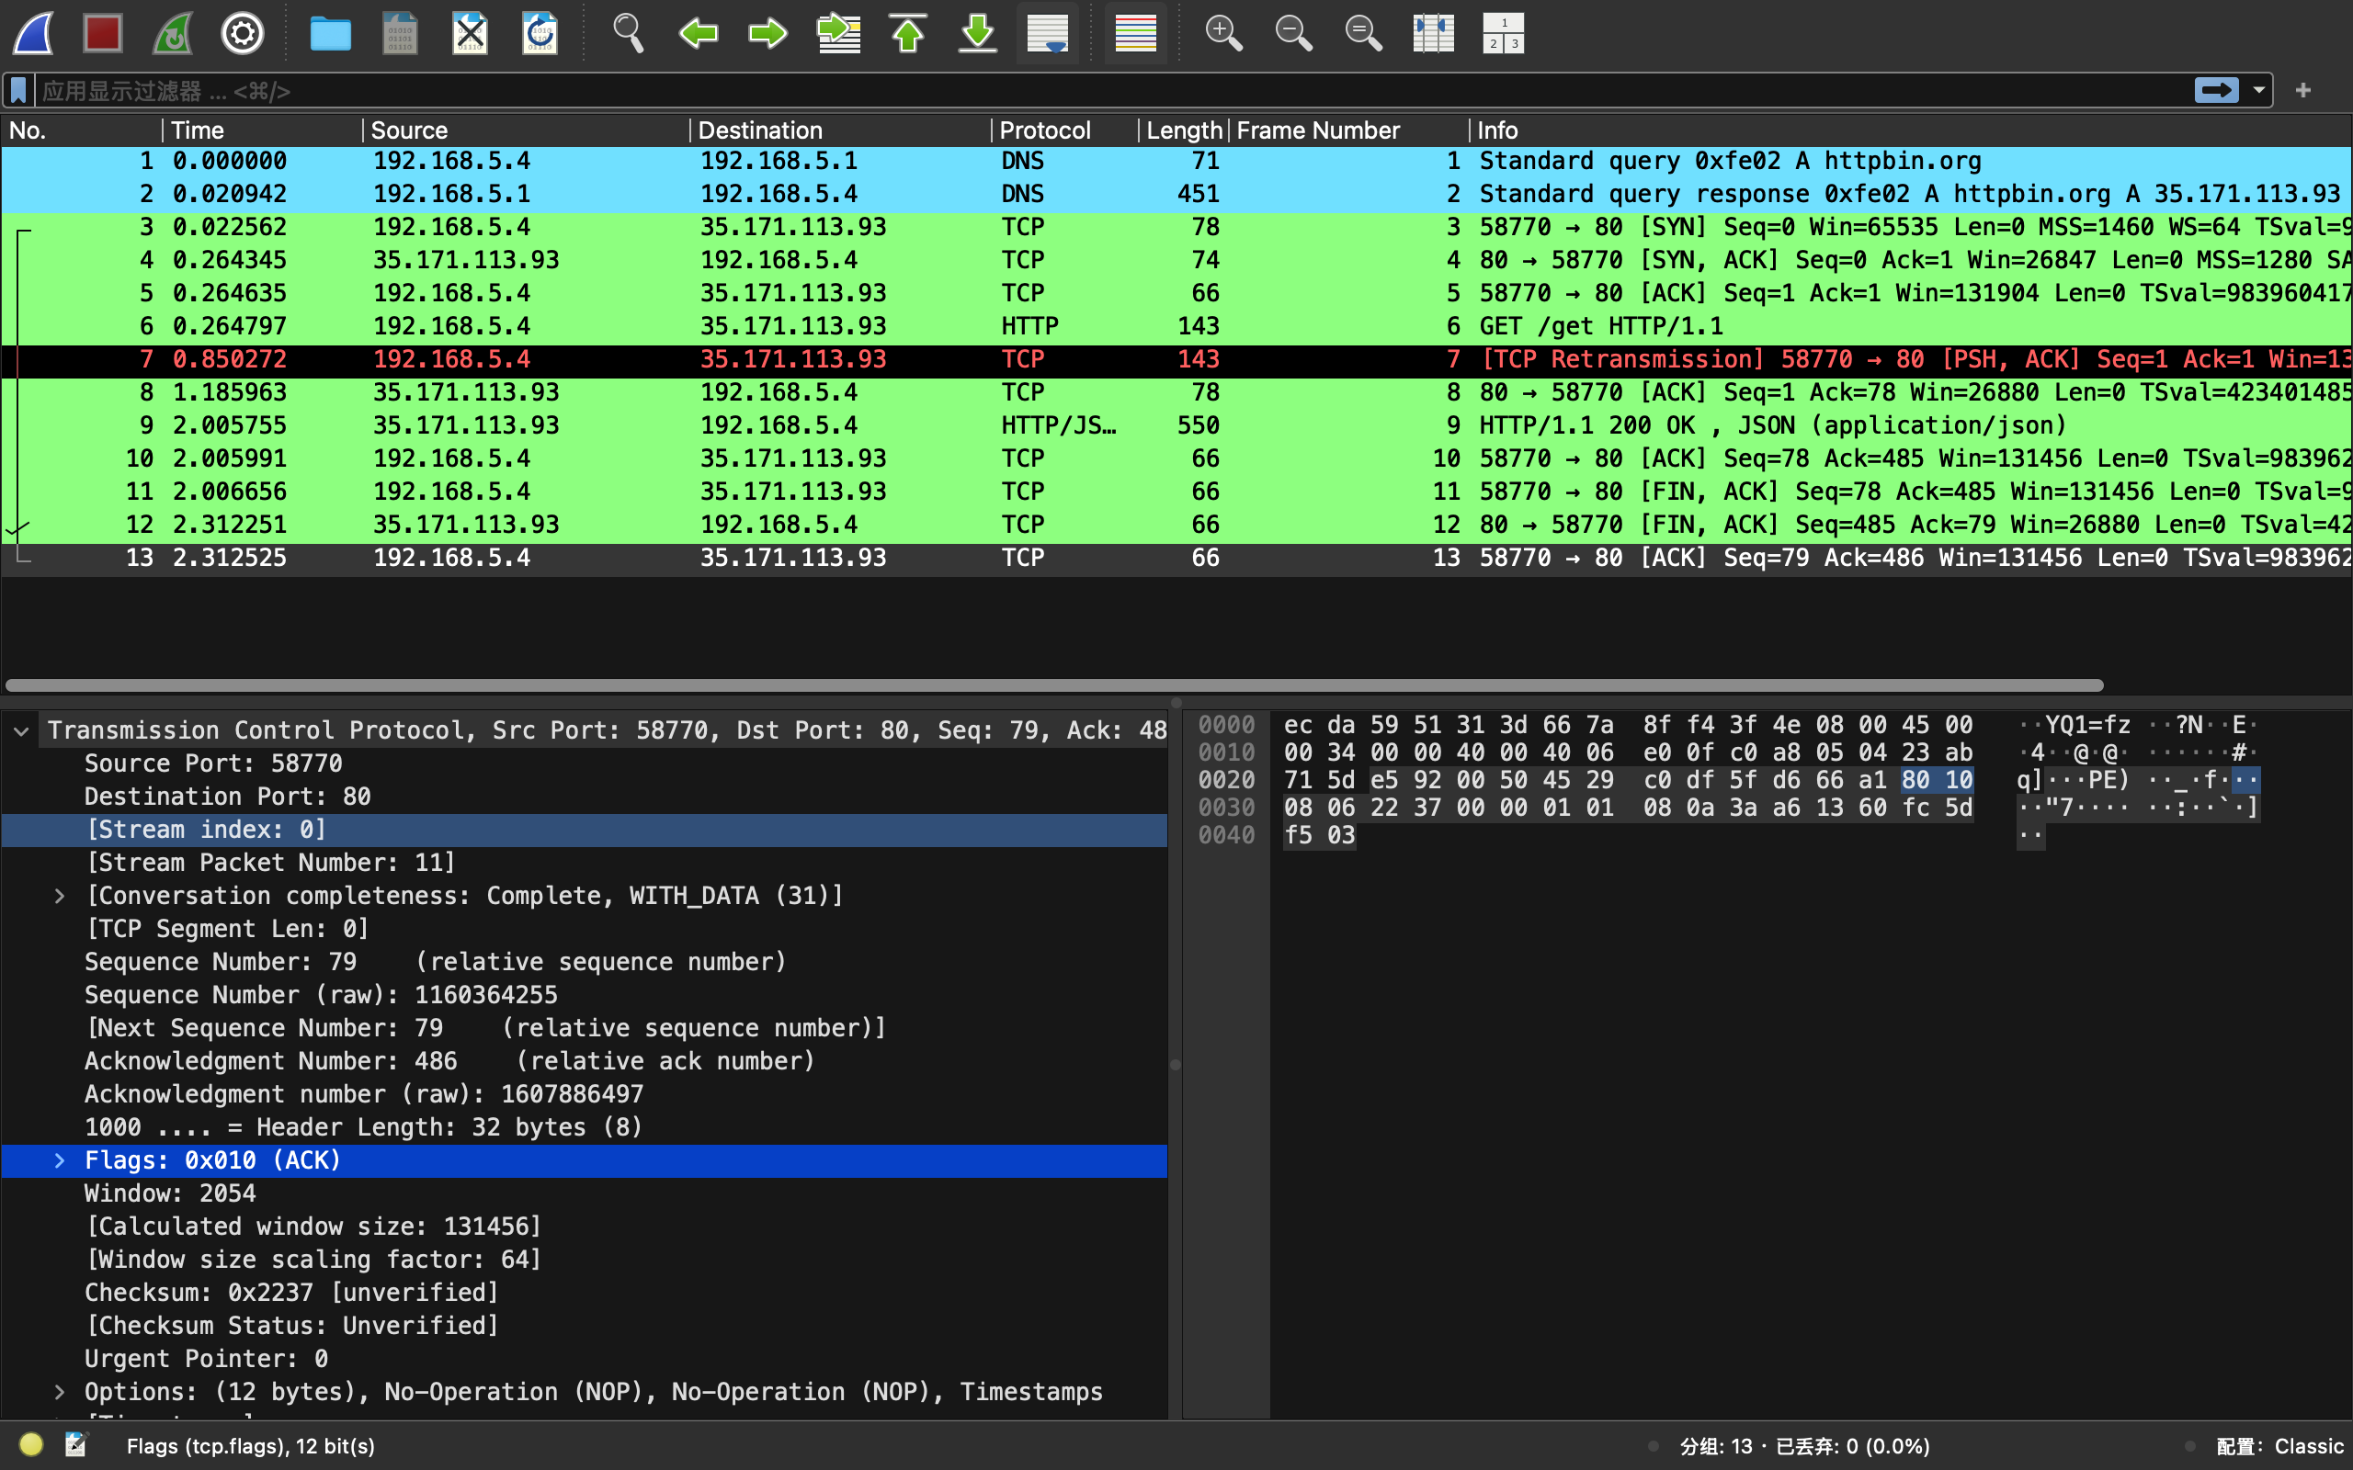Find a packet with magnifier icon
This screenshot has height=1470, width=2353.
pos(628,33)
